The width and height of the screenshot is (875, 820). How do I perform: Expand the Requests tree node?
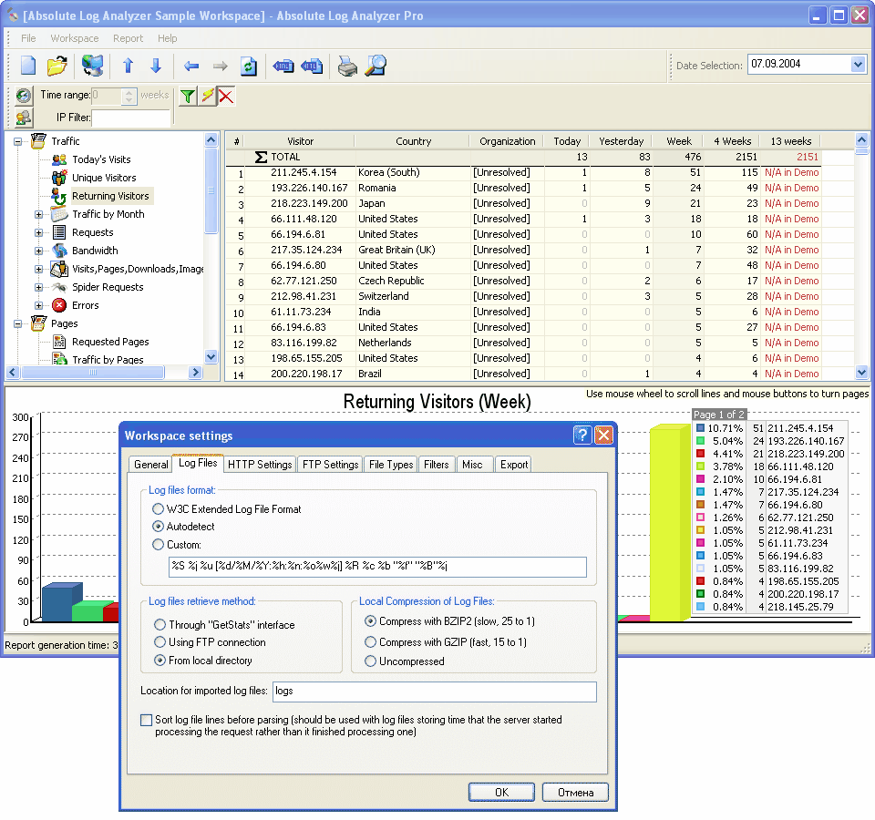coord(38,233)
